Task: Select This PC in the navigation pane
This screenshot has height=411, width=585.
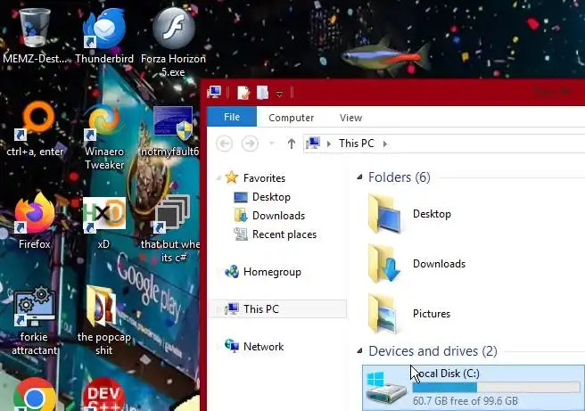Action: [277, 308]
